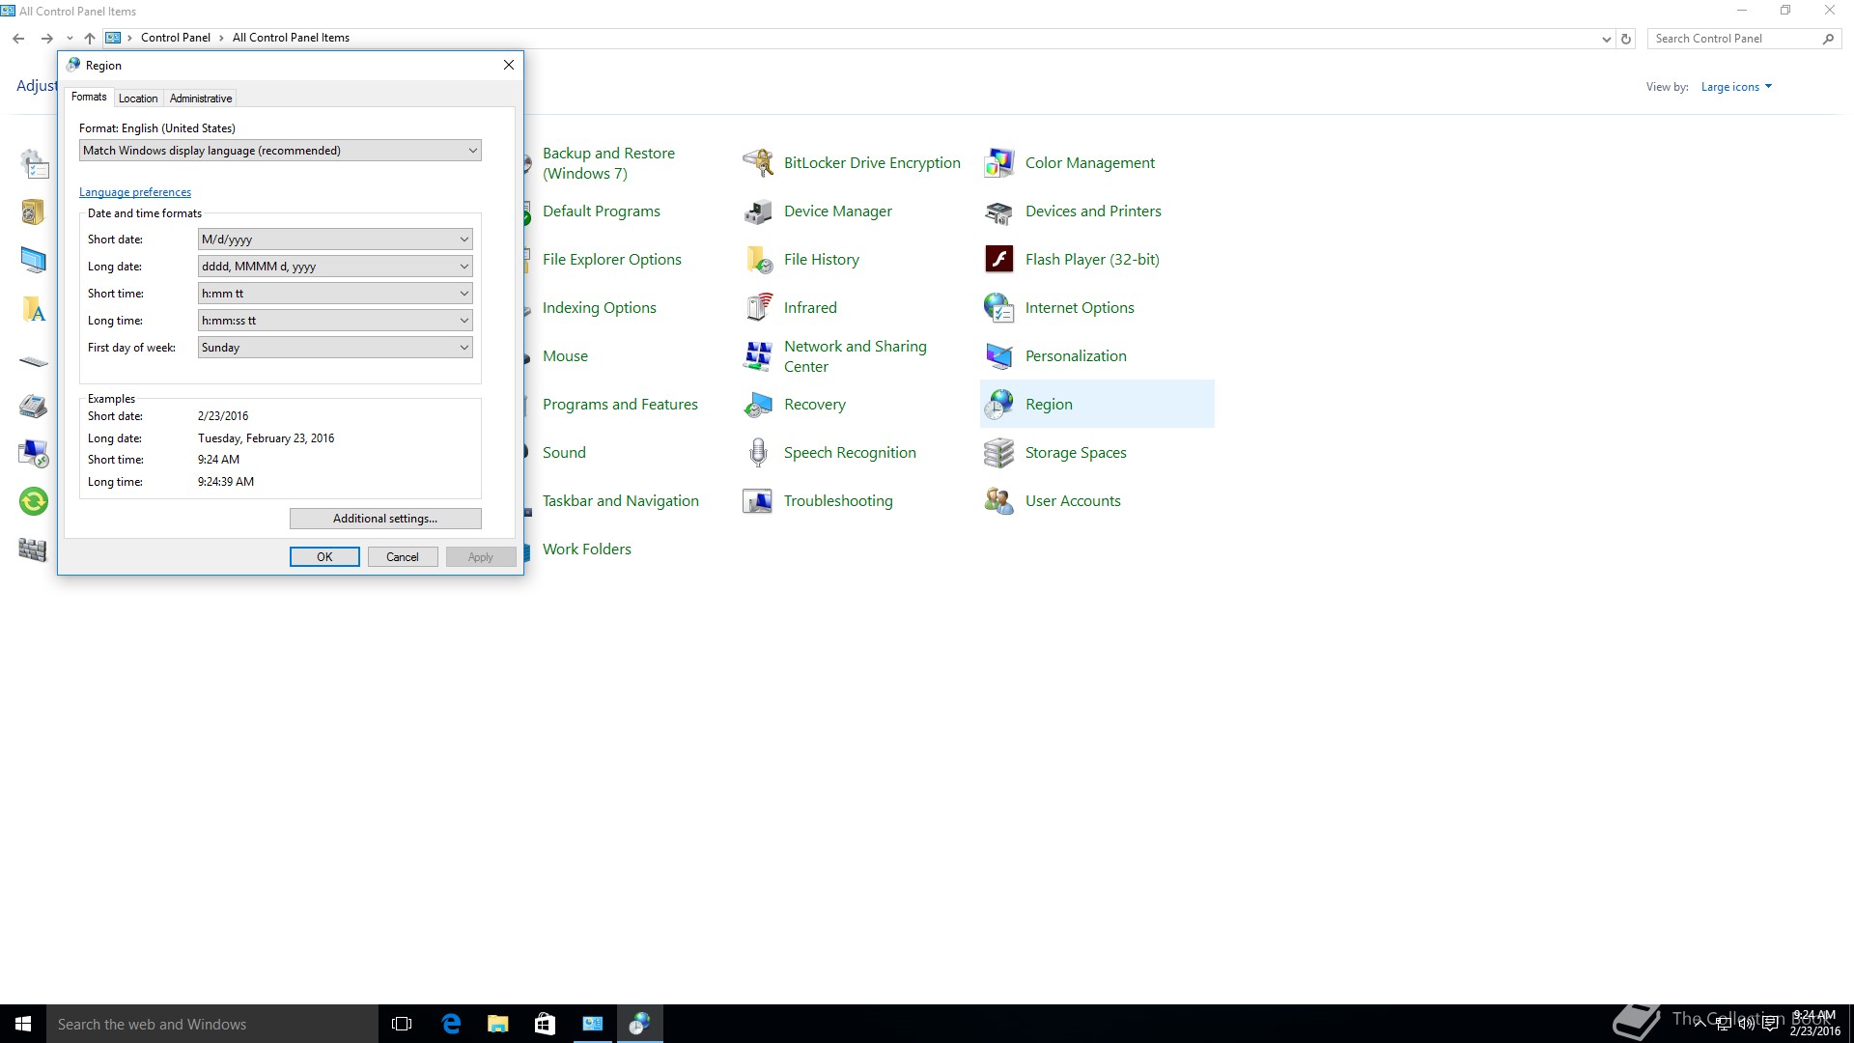Open the Language preferences link
This screenshot has width=1854, height=1043.
[x=135, y=192]
